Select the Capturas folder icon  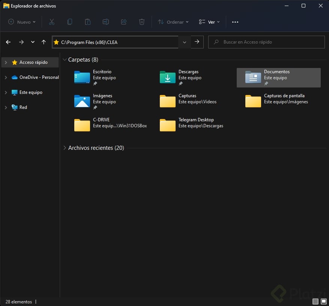click(167, 101)
